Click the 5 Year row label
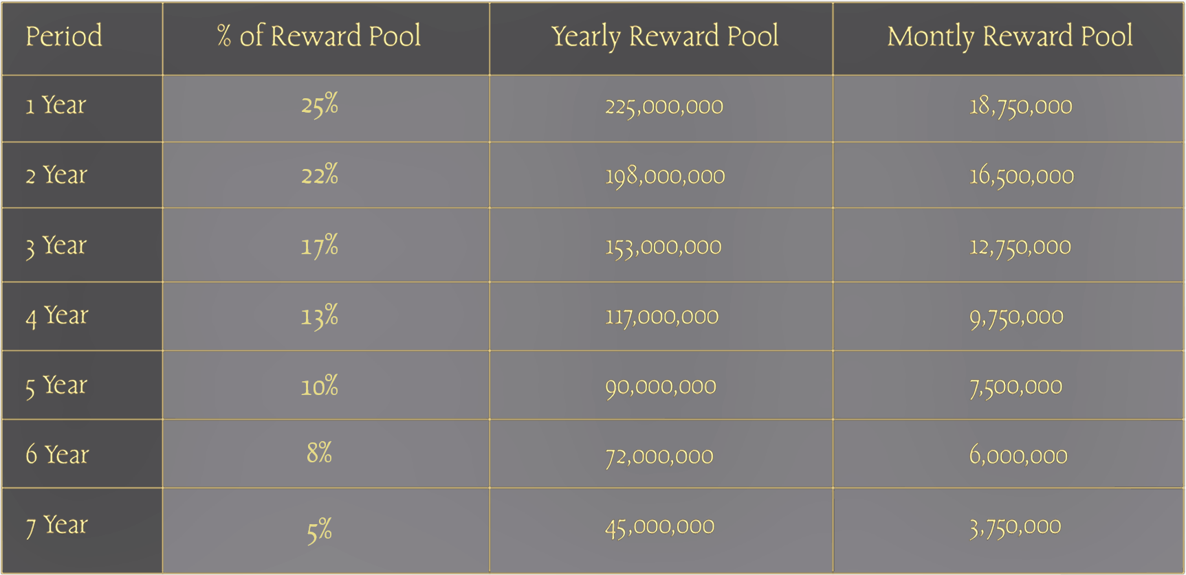1186x575 pixels. tap(56, 386)
